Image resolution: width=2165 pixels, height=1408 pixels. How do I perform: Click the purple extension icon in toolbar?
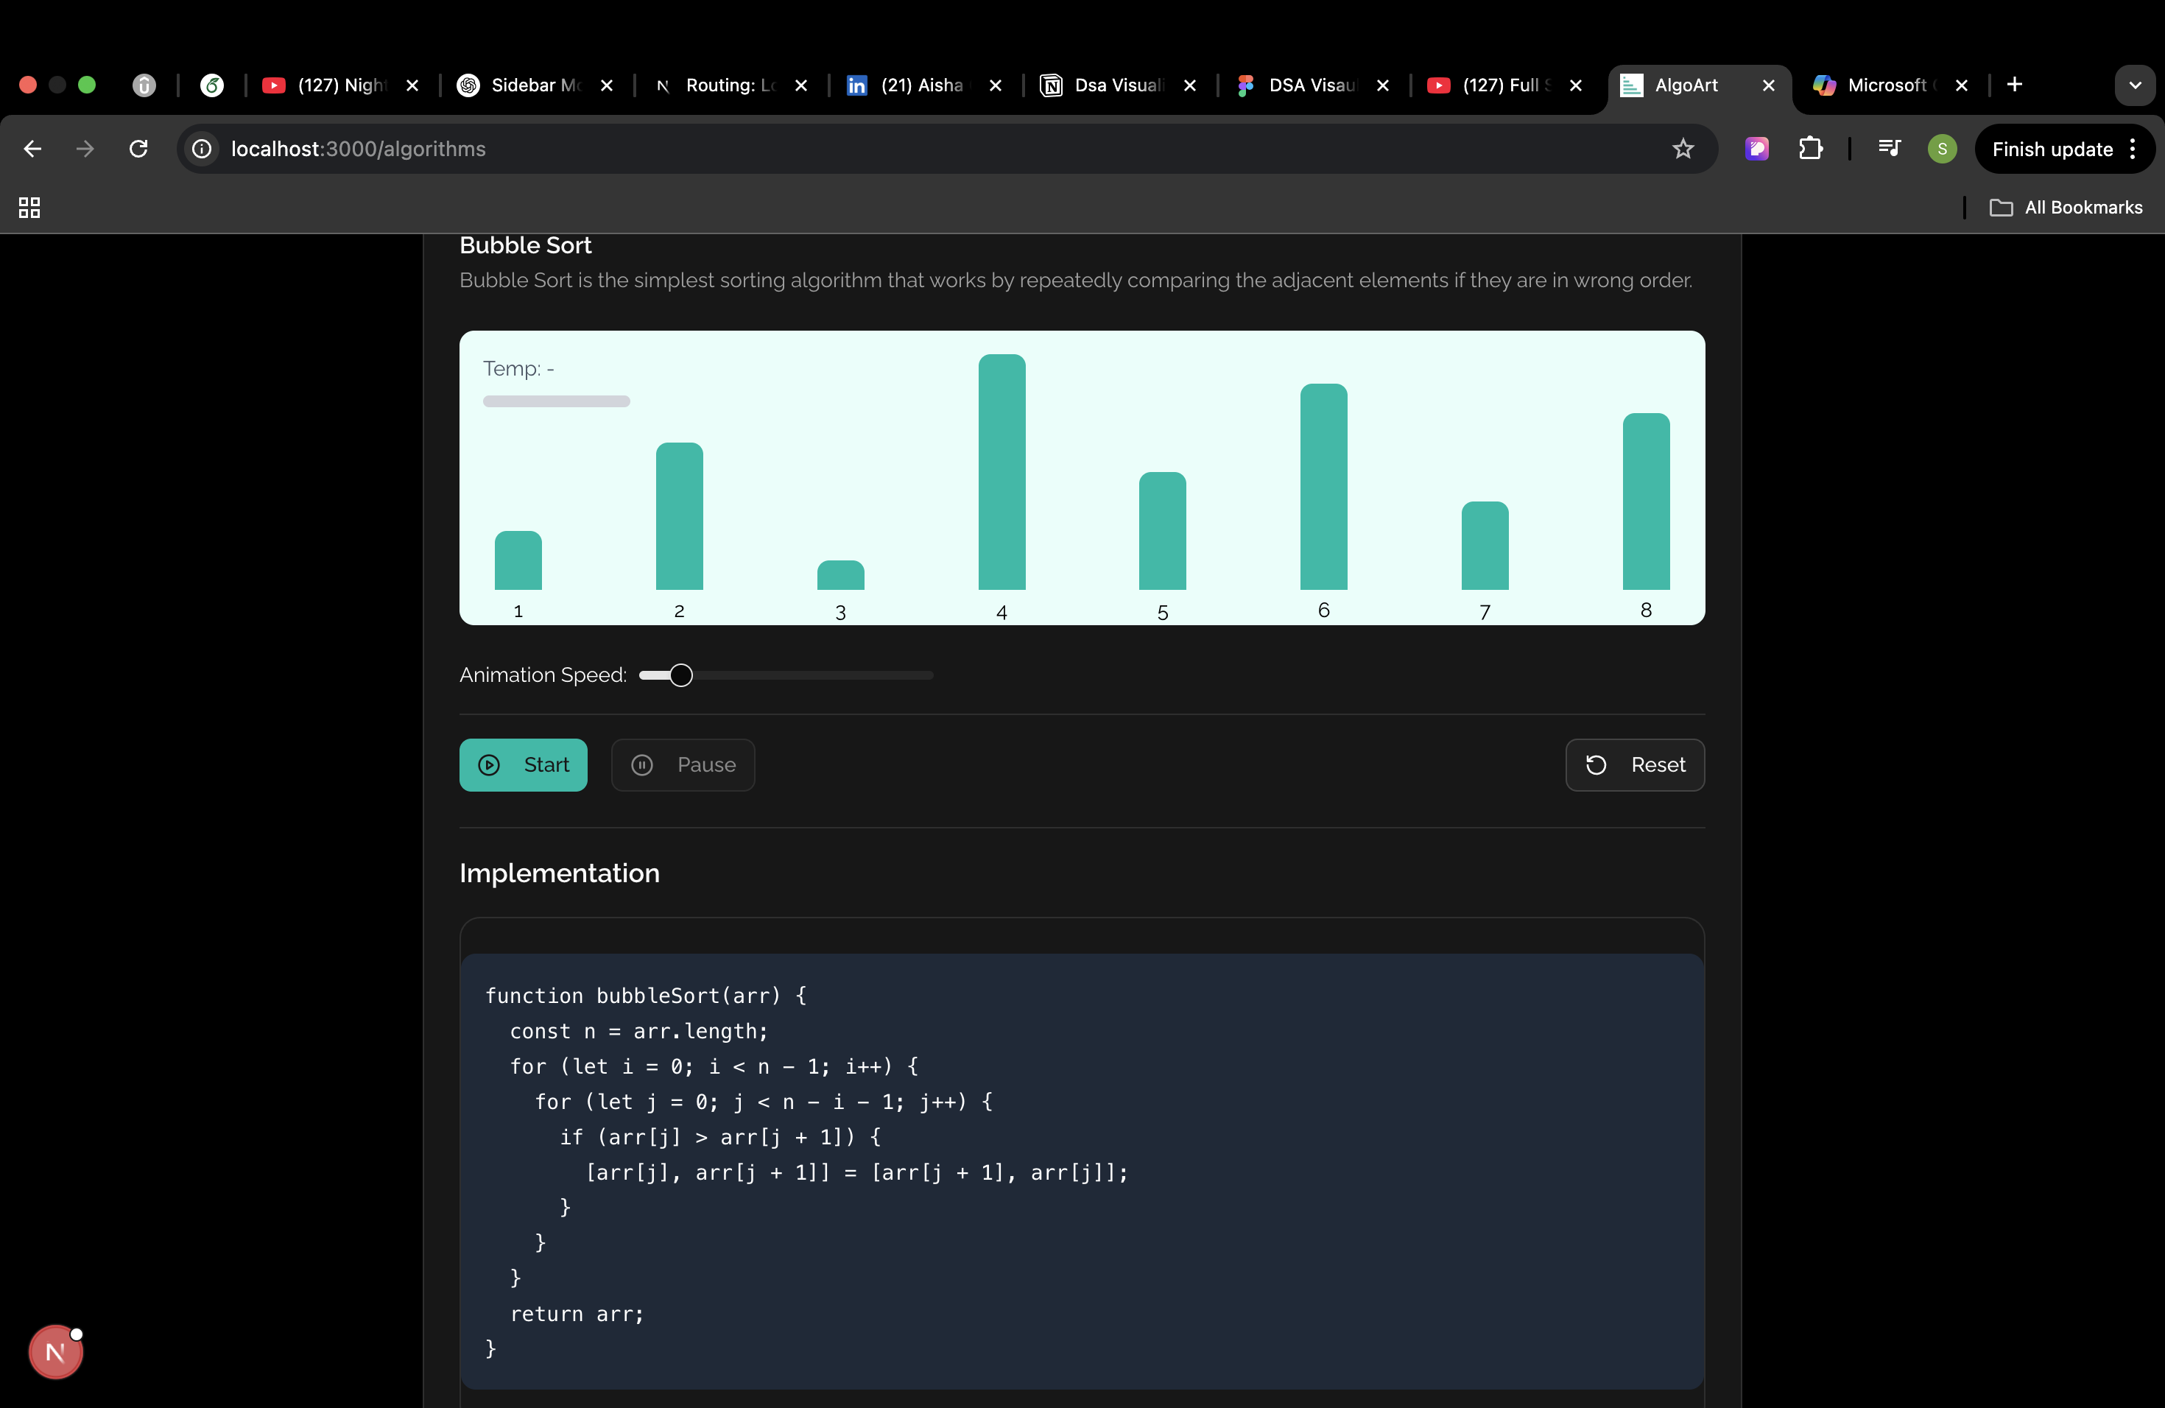coord(1758,148)
